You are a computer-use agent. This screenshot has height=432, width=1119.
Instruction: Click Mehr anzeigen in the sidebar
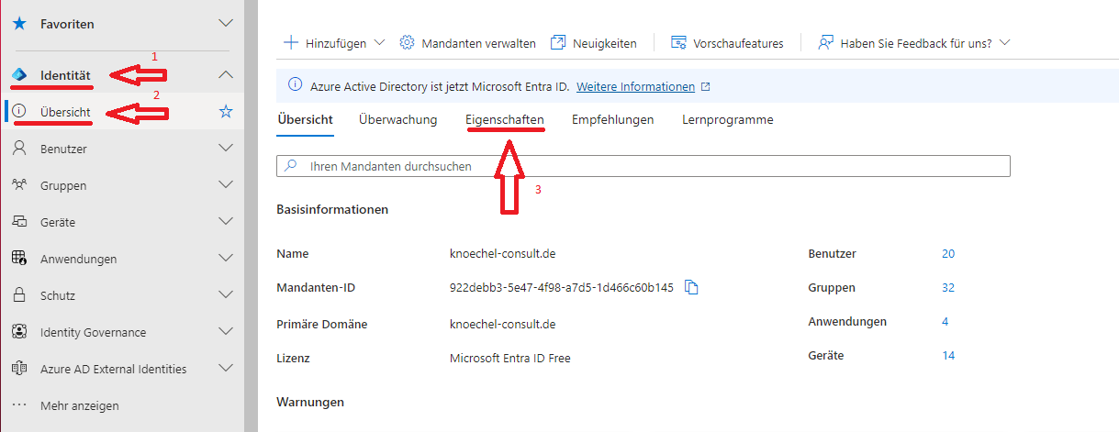pyautogui.click(x=79, y=405)
